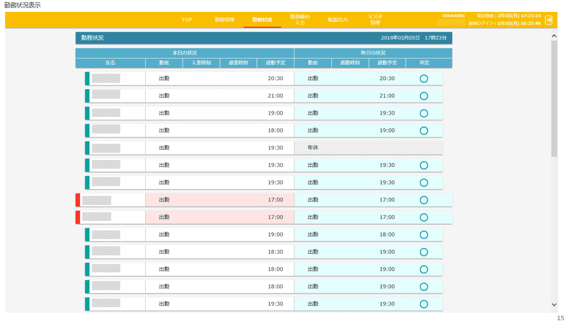Click the judgment circle in the bottom visible row
Viewport: 581px width, 327px height.
[x=423, y=304]
